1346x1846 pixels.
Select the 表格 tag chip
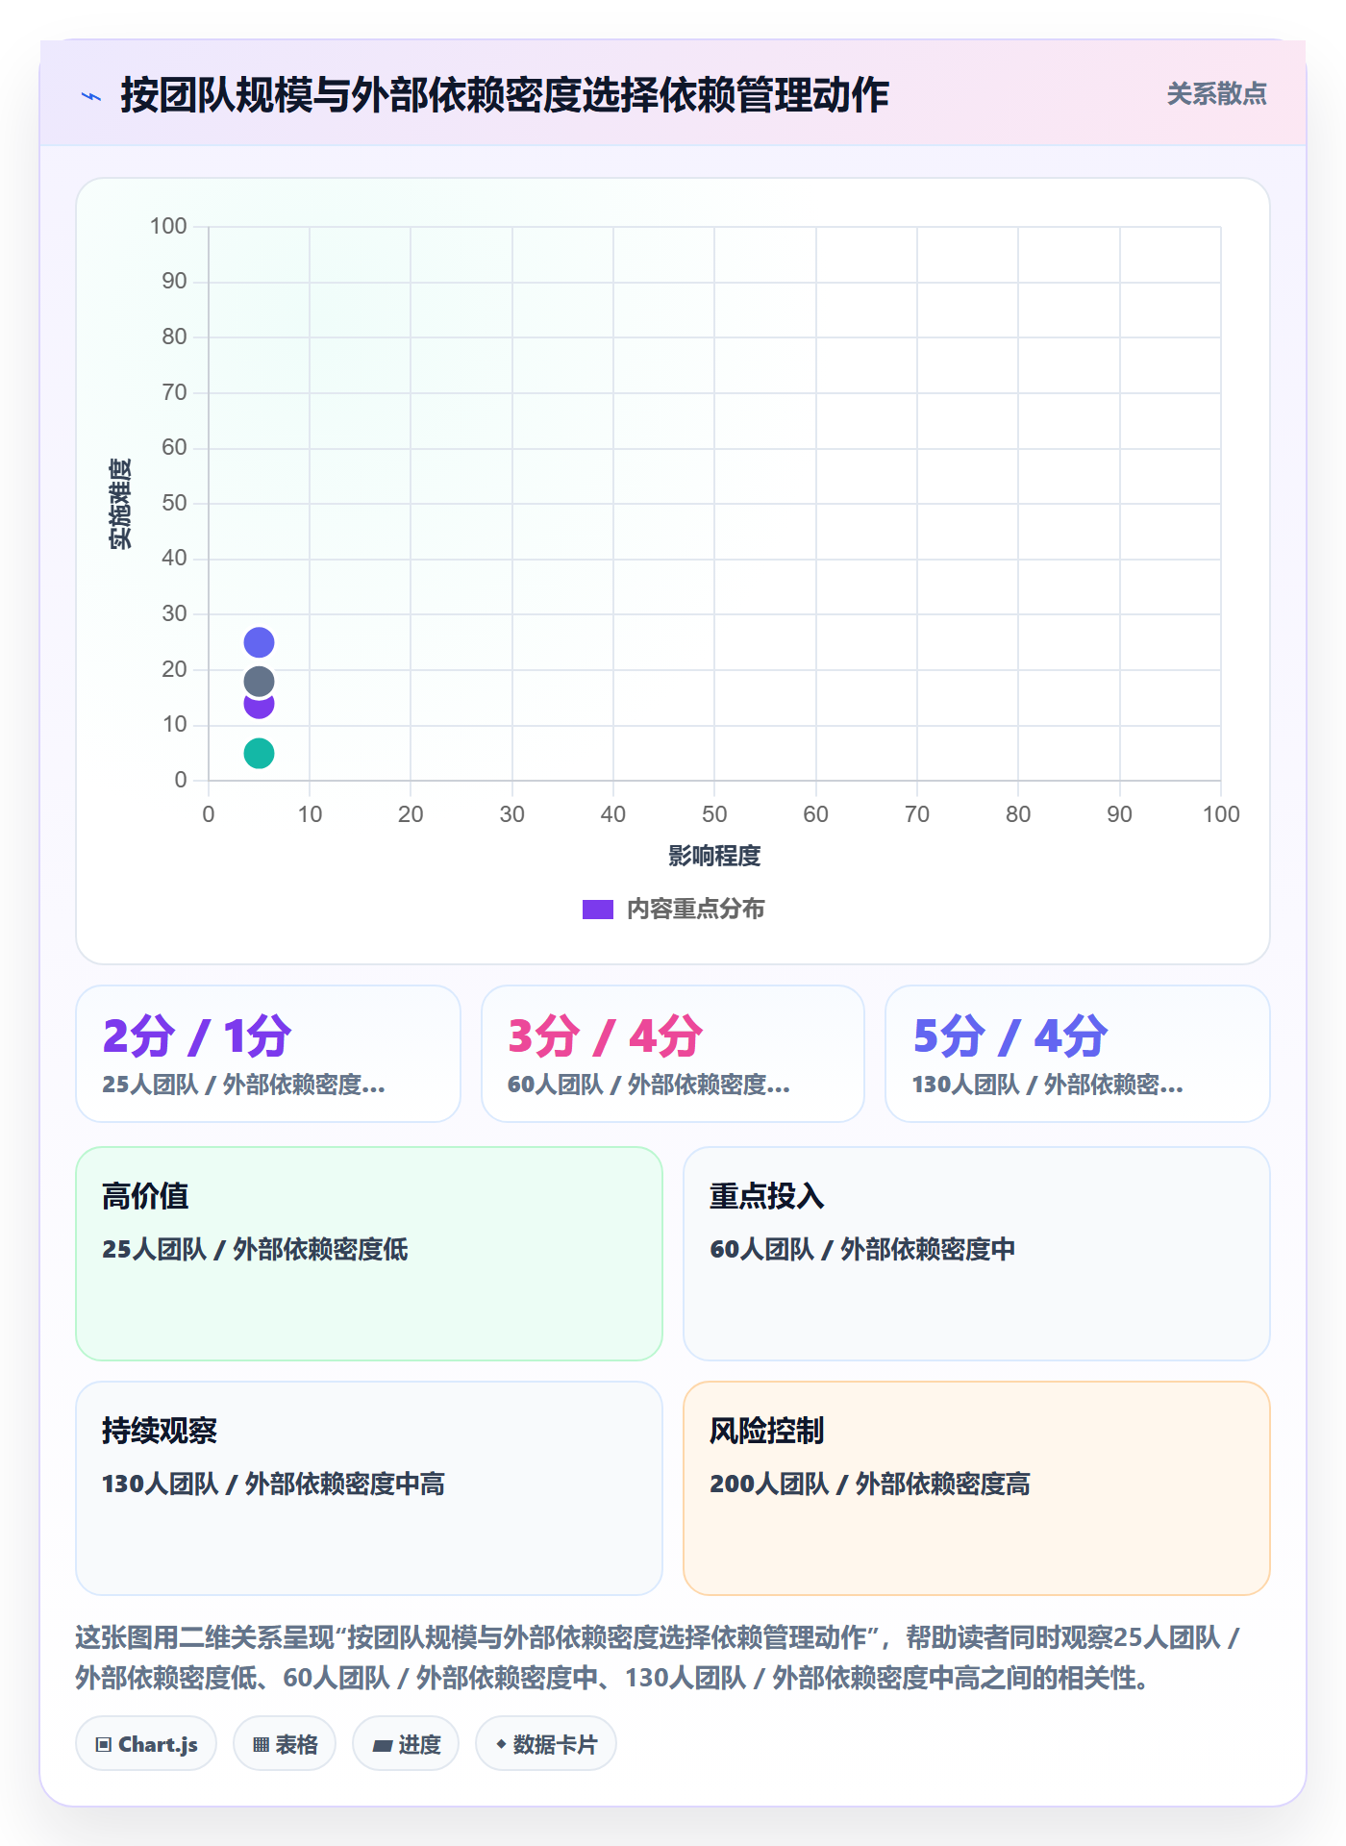(x=285, y=1743)
